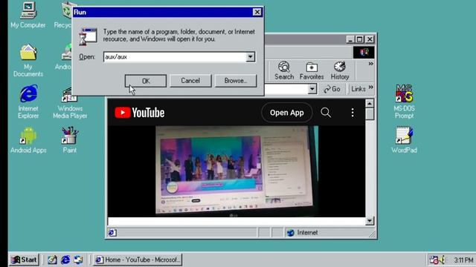Open My Documents folder icon
The height and width of the screenshot is (267, 476).
tap(28, 60)
